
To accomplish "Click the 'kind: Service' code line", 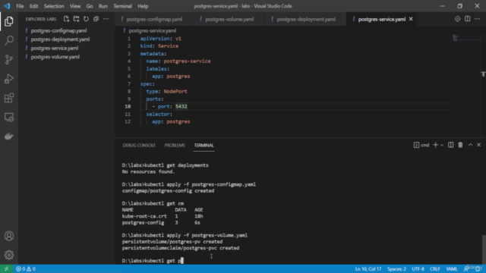I will pos(159,46).
